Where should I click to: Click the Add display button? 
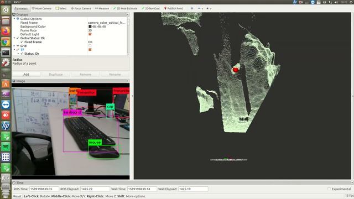point(26,74)
